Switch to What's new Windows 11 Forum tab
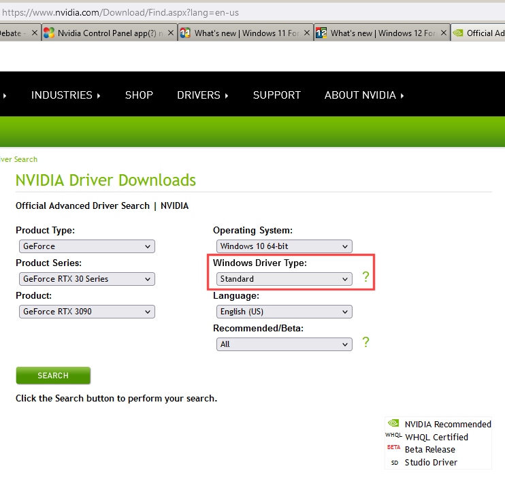 tap(246, 33)
